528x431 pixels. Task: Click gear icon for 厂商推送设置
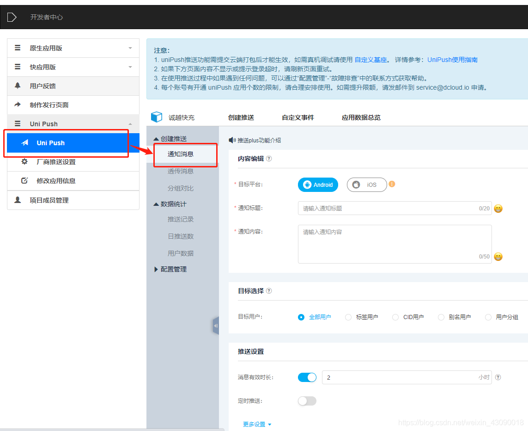24,161
